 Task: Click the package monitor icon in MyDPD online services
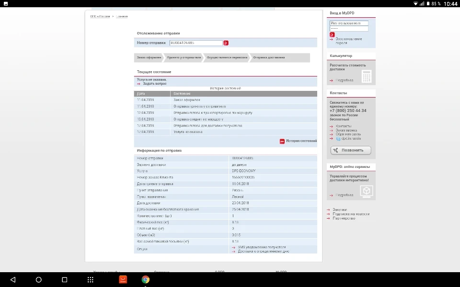tap(367, 191)
